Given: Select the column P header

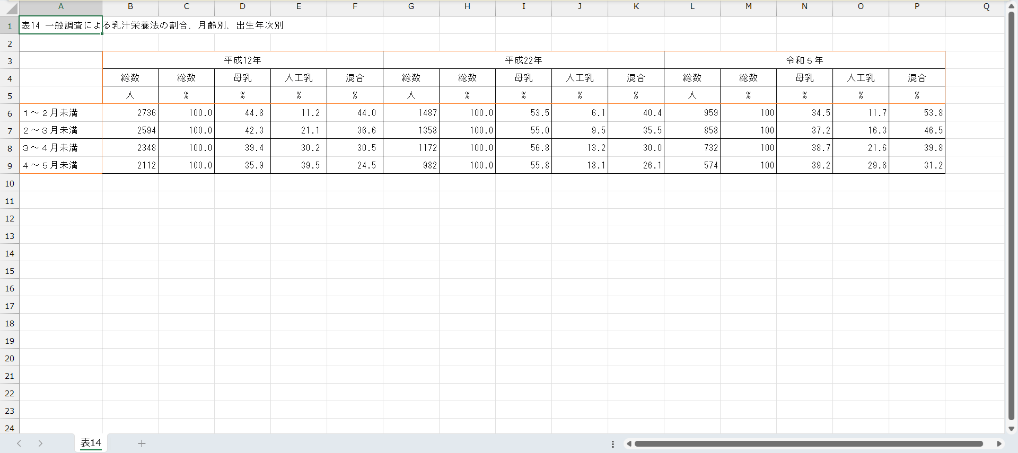Looking at the screenshot, I should coord(917,6).
